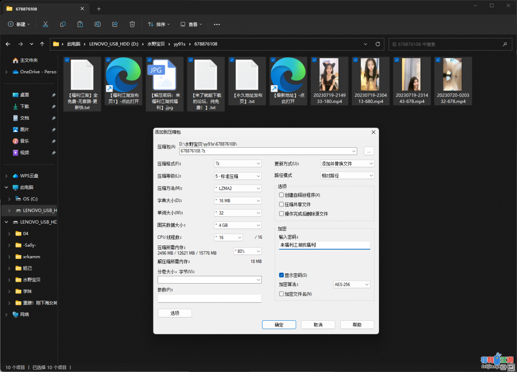This screenshot has width=517, height=372.
Task: Select the 来了就能下载的论坛 txt file
Action: click(x=206, y=84)
